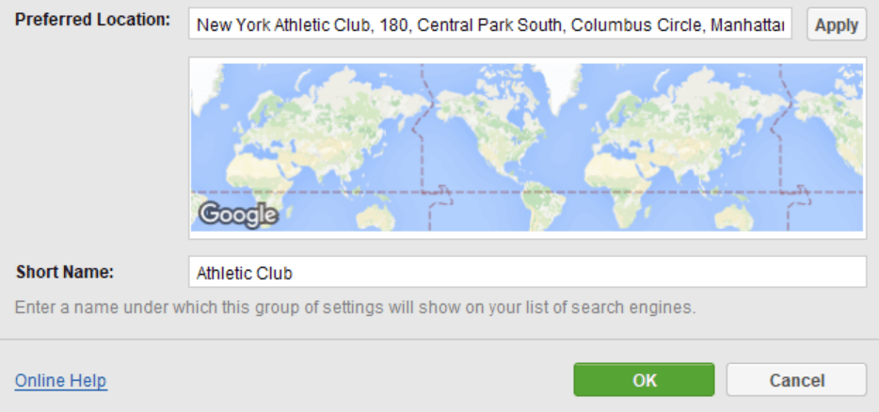Click Australia near the map's right edge
The image size is (879, 412).
click(733, 216)
